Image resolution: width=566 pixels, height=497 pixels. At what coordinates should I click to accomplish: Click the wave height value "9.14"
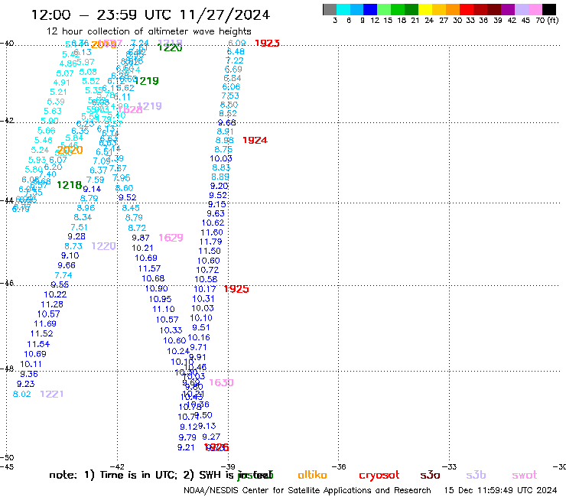coord(92,189)
